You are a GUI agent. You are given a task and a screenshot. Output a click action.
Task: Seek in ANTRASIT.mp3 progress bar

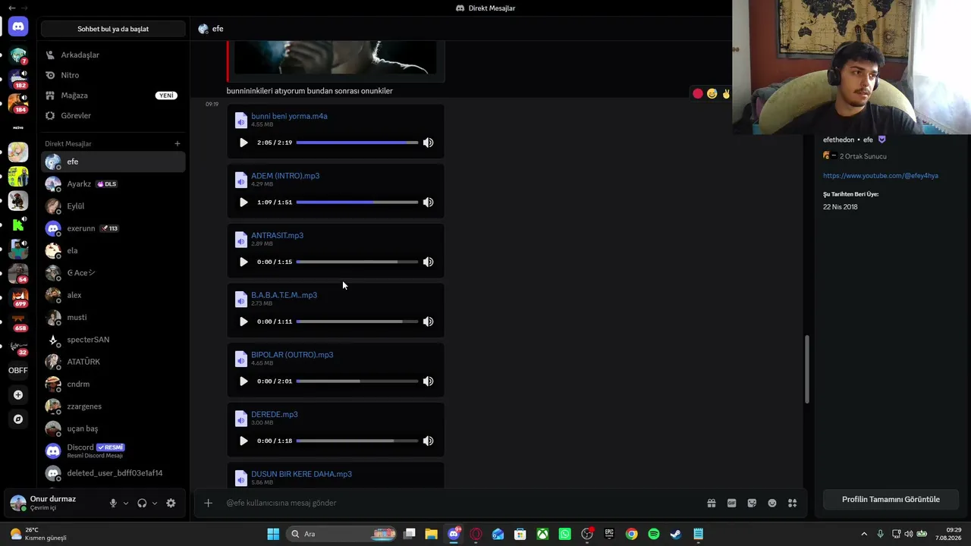[x=357, y=262]
